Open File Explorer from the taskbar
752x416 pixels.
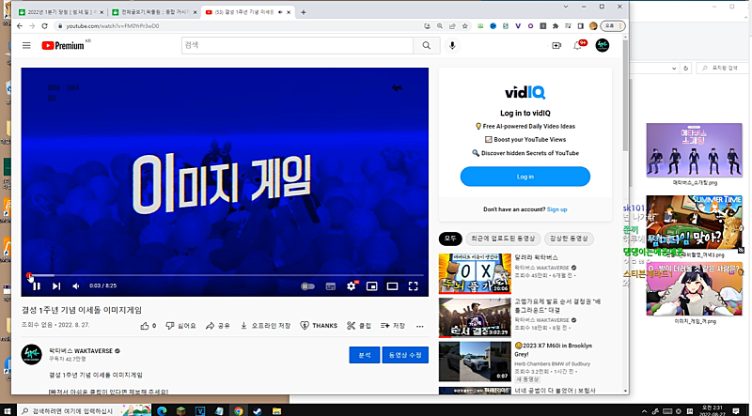[276, 410]
